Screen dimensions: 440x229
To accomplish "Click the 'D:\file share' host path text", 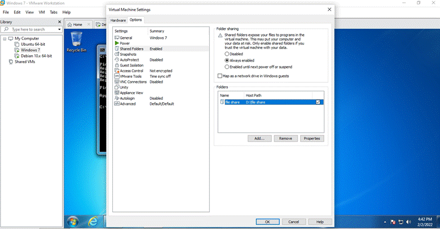I will [x=256, y=102].
